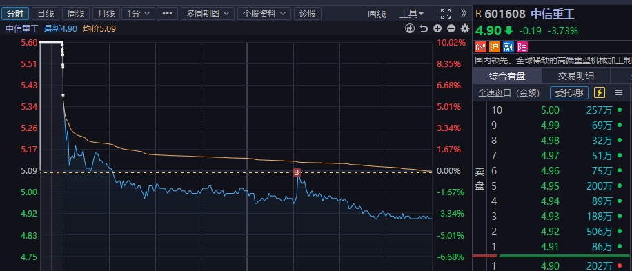The image size is (632, 271).
Task: Click the red B marker on chart
Action: pos(297,173)
